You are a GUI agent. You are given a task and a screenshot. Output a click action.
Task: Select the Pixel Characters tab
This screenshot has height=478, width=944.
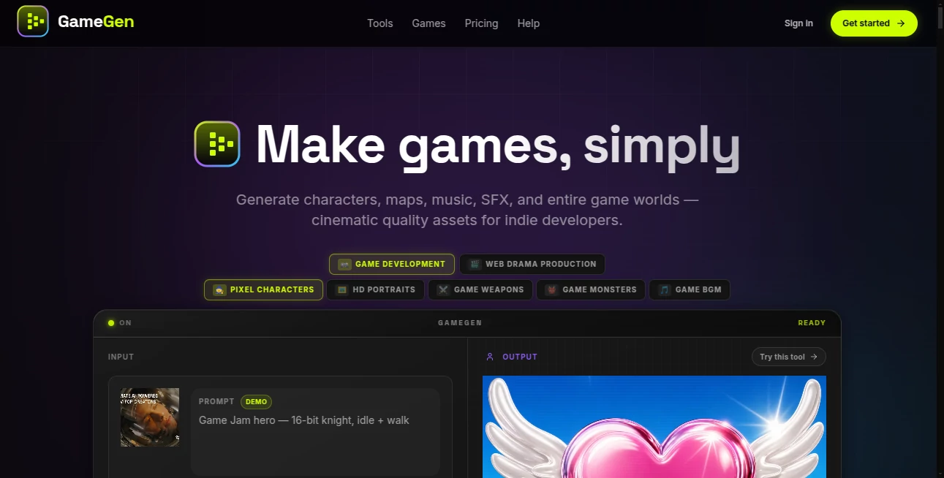(263, 289)
